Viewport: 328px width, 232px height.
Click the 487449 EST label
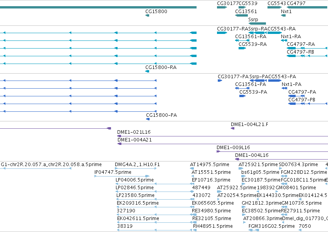click(201, 188)
